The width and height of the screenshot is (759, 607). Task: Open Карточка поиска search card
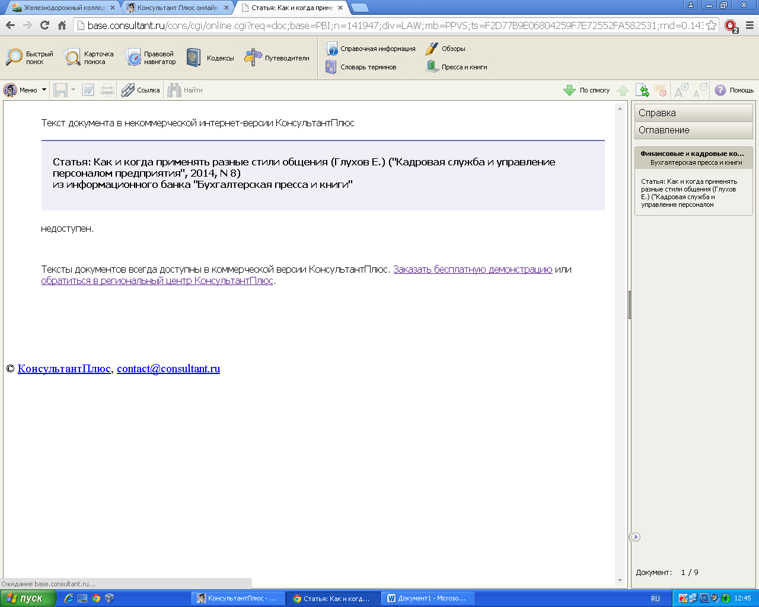coord(89,57)
